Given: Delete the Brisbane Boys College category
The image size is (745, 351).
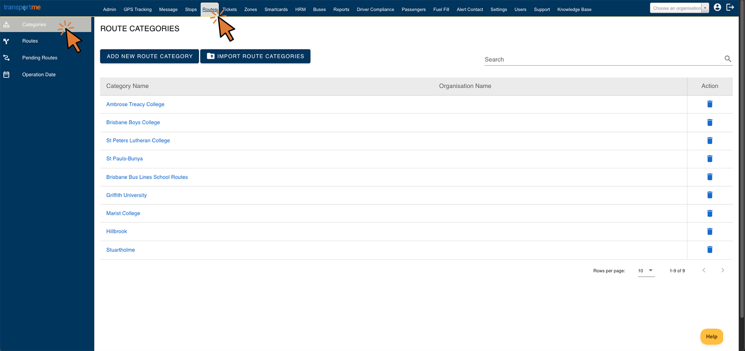Looking at the screenshot, I should click(x=709, y=122).
